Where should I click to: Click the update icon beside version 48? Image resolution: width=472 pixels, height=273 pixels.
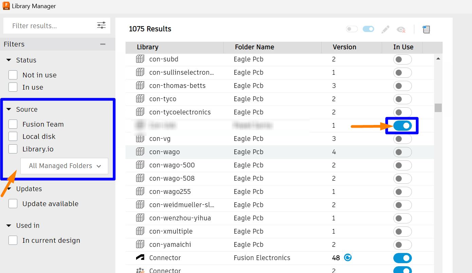(x=348, y=258)
